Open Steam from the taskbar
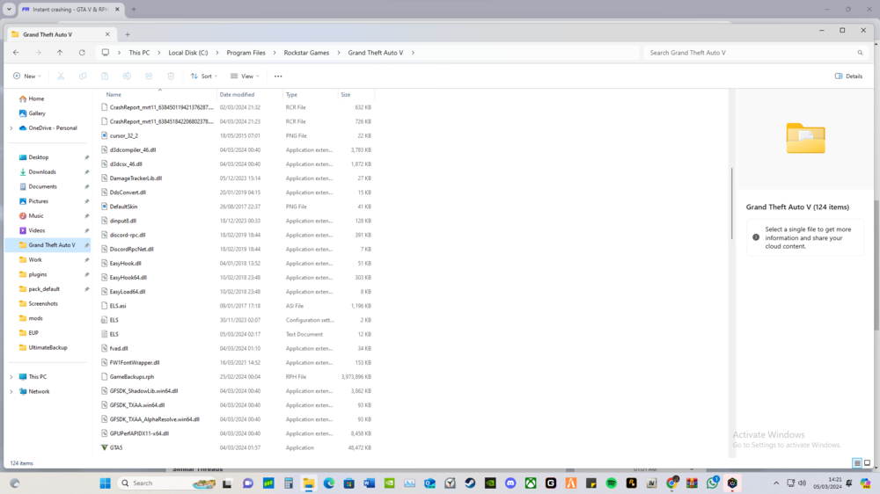880x494 pixels. click(x=470, y=483)
